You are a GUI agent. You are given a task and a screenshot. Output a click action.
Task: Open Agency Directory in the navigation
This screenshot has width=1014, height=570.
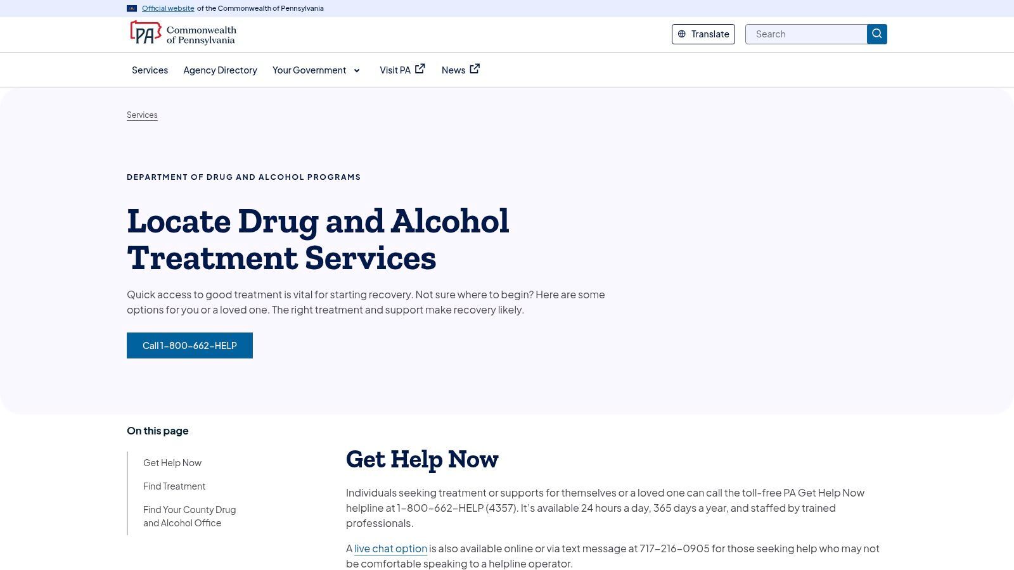tap(220, 70)
